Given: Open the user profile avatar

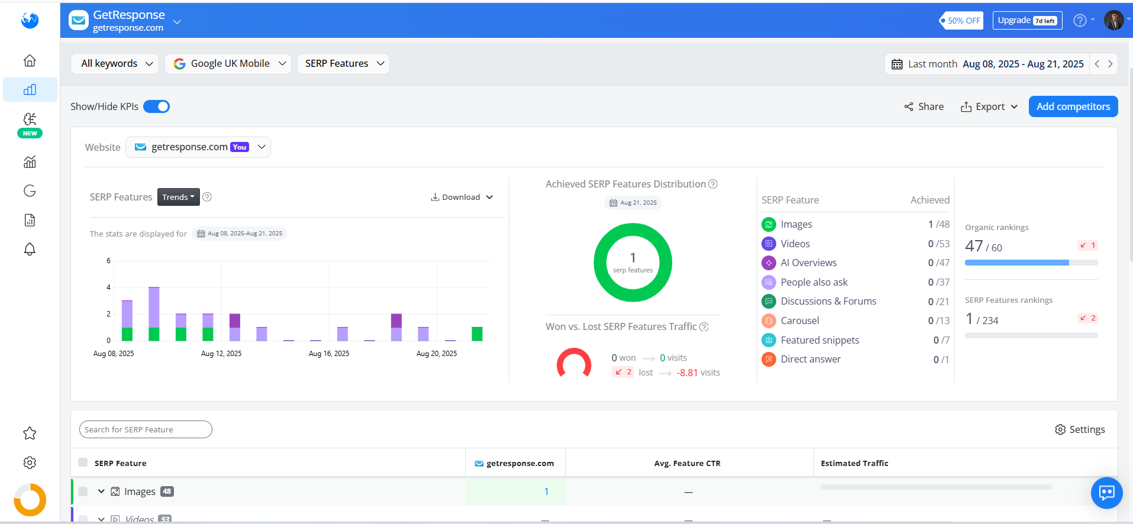Looking at the screenshot, I should click(x=1113, y=20).
